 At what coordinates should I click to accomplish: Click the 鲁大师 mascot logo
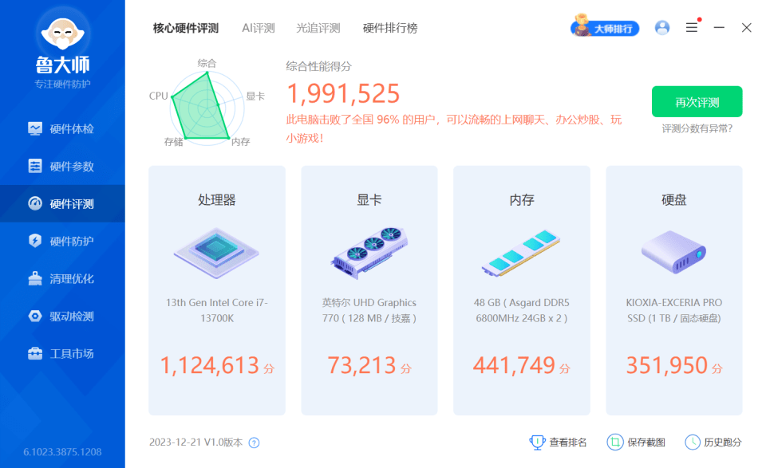pyautogui.click(x=62, y=33)
